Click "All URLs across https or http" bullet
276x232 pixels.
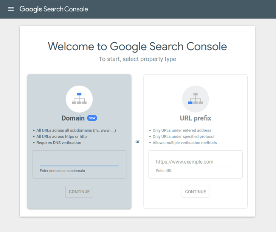point(61,136)
